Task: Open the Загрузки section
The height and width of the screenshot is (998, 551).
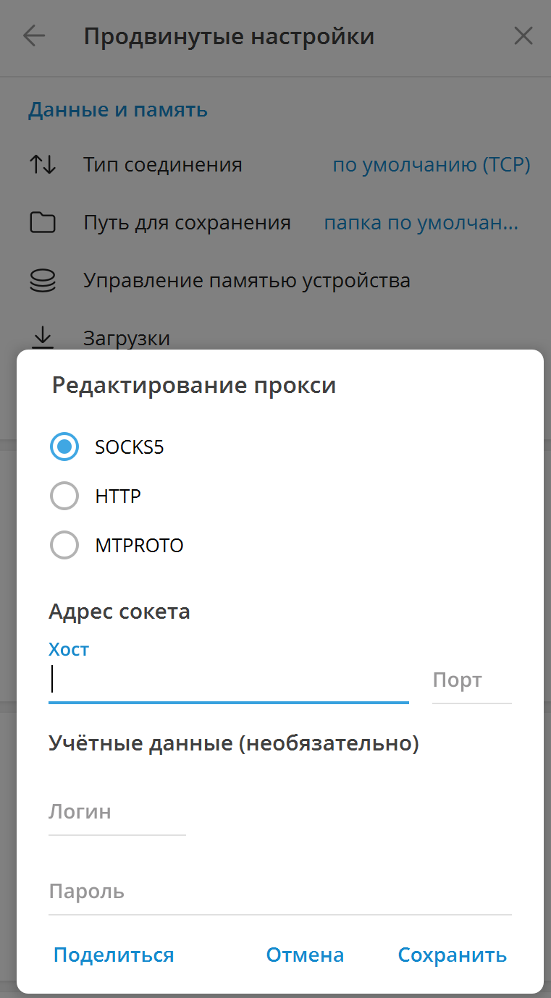Action: [127, 337]
